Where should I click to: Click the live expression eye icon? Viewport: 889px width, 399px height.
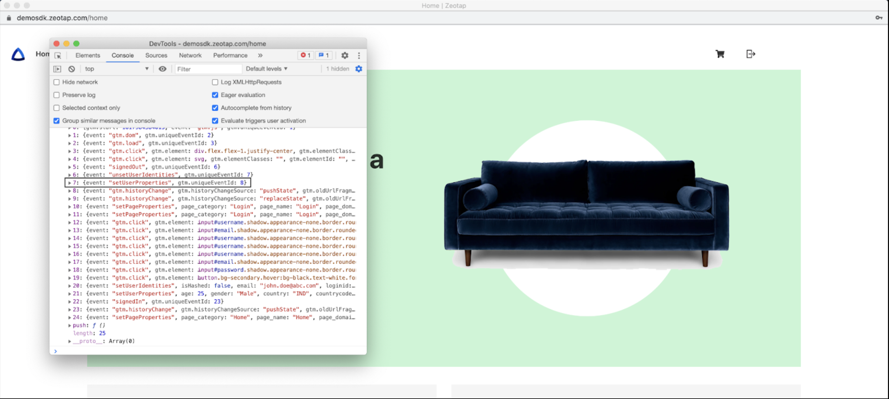162,69
